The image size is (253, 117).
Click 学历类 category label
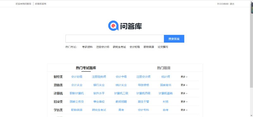pyautogui.click(x=58, y=110)
